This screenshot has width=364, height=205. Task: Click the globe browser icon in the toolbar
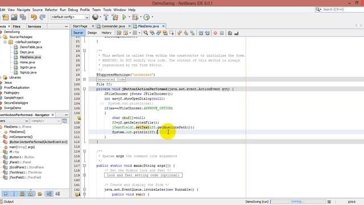(x=95, y=17)
